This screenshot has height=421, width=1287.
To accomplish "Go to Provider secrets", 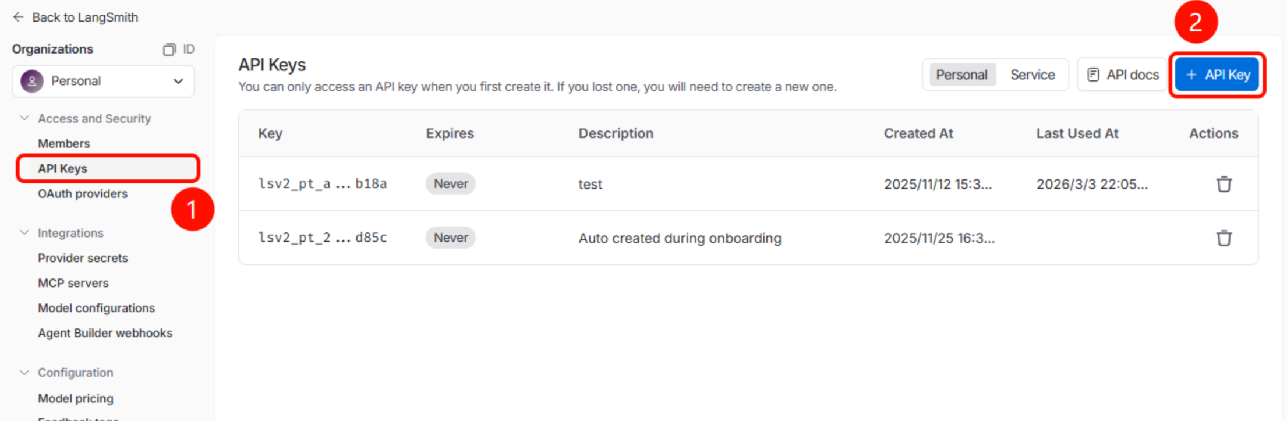I will click(83, 258).
